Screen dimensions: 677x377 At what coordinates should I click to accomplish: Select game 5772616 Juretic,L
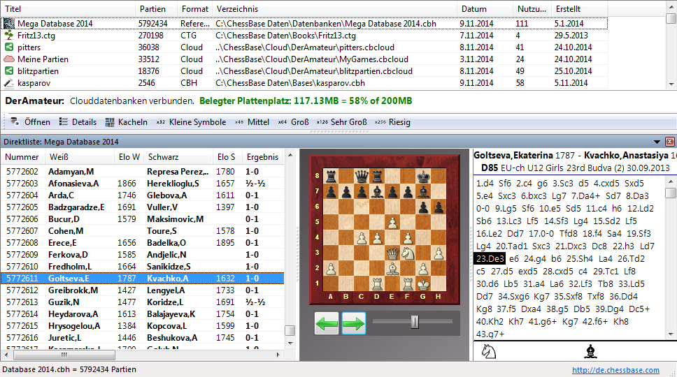pos(143,338)
